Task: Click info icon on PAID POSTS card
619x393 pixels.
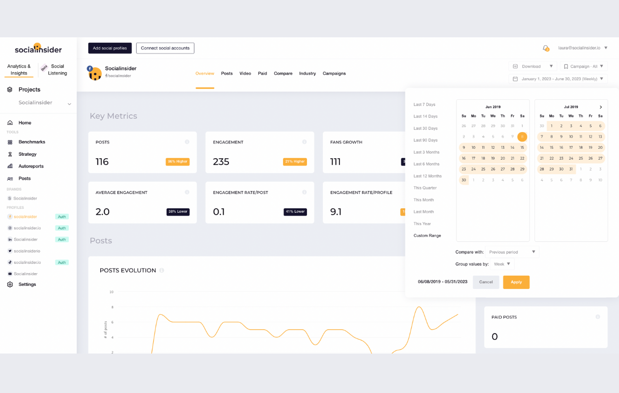Action: point(598,317)
